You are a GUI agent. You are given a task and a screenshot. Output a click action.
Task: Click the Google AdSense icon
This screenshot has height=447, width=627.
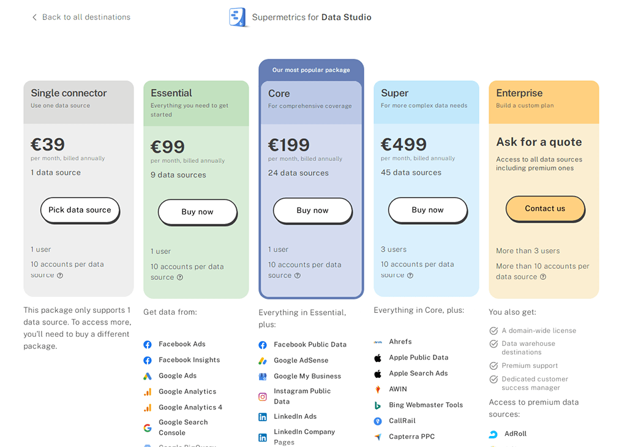pyautogui.click(x=263, y=361)
